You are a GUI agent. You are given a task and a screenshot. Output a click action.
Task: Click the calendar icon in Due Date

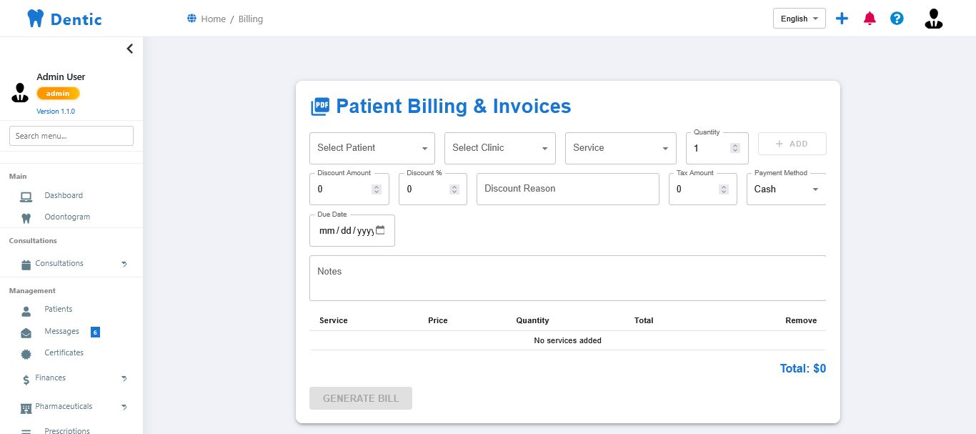pyautogui.click(x=380, y=230)
